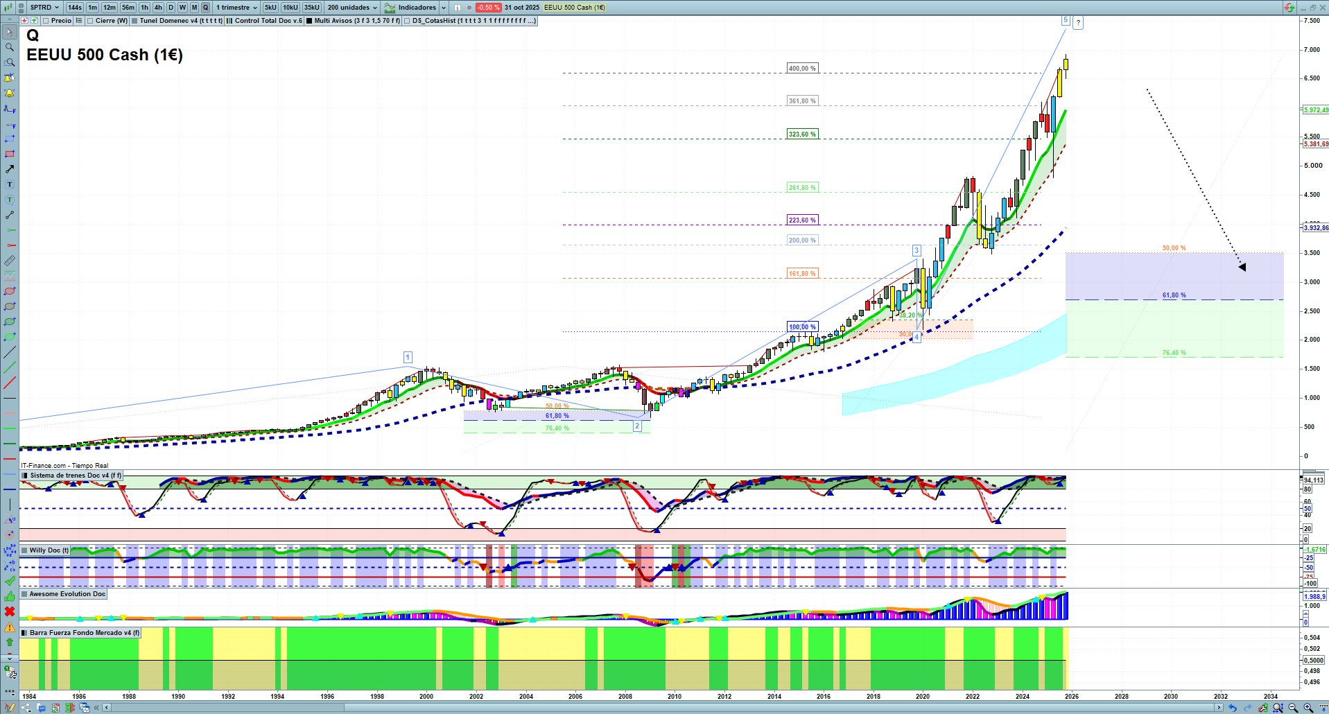Select the red diagonal line tool
1329x714 pixels.
(10, 383)
